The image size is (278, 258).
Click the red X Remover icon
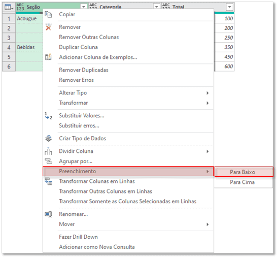[48, 27]
